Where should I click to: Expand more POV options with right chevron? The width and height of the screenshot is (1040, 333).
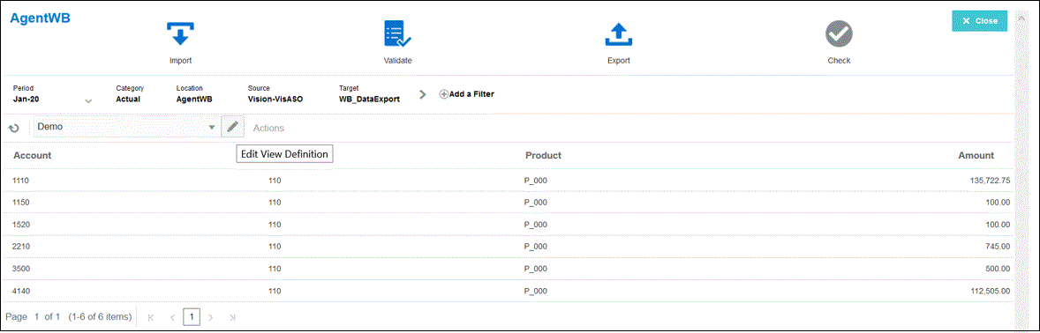(423, 94)
